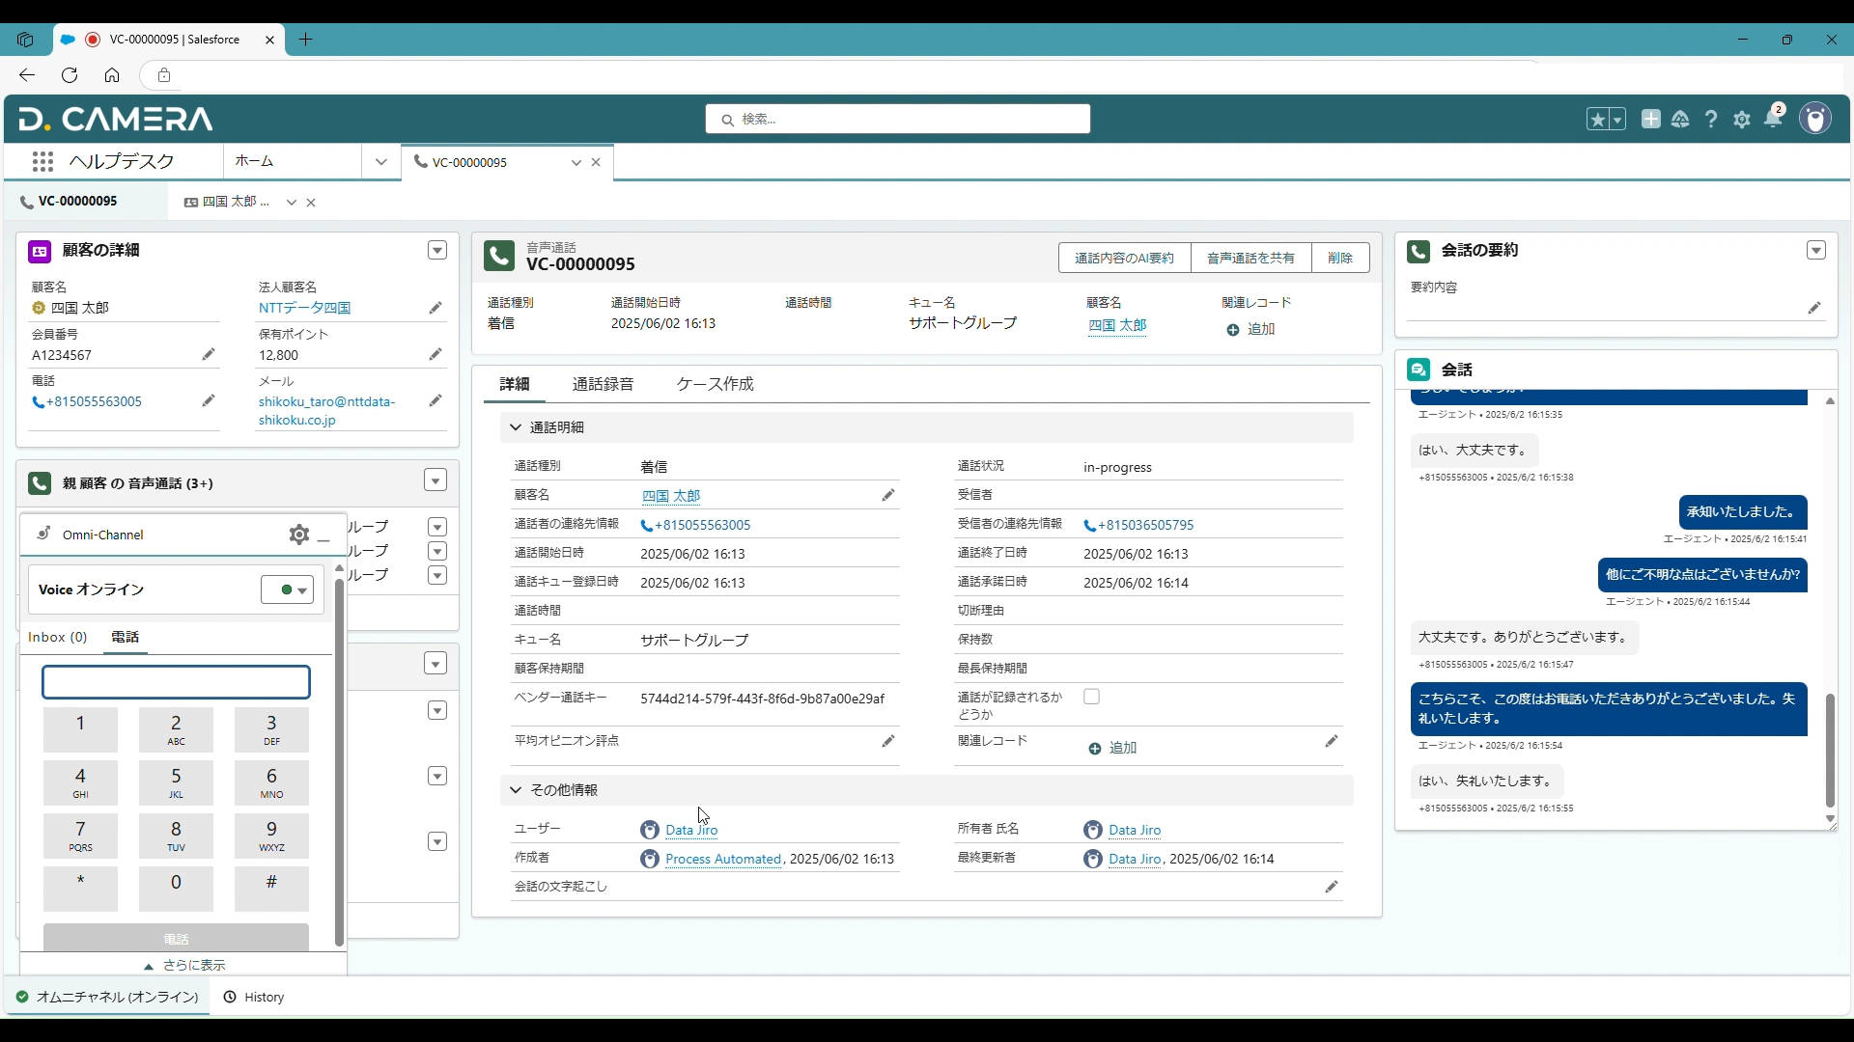Open Omni-Channel settings gear
The height and width of the screenshot is (1042, 1854).
pyautogui.click(x=298, y=535)
